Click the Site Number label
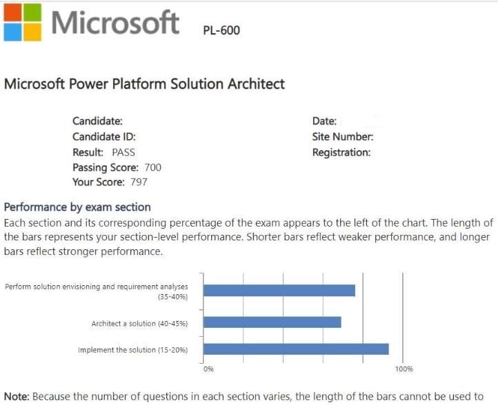 pos(342,136)
